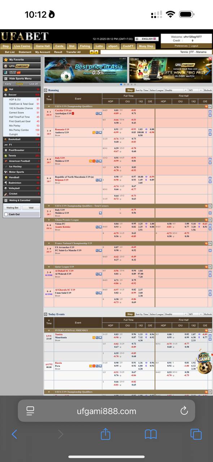213x462 pixels.
Task: Open United Gaming sidebar banner
Action: pos(22,72)
